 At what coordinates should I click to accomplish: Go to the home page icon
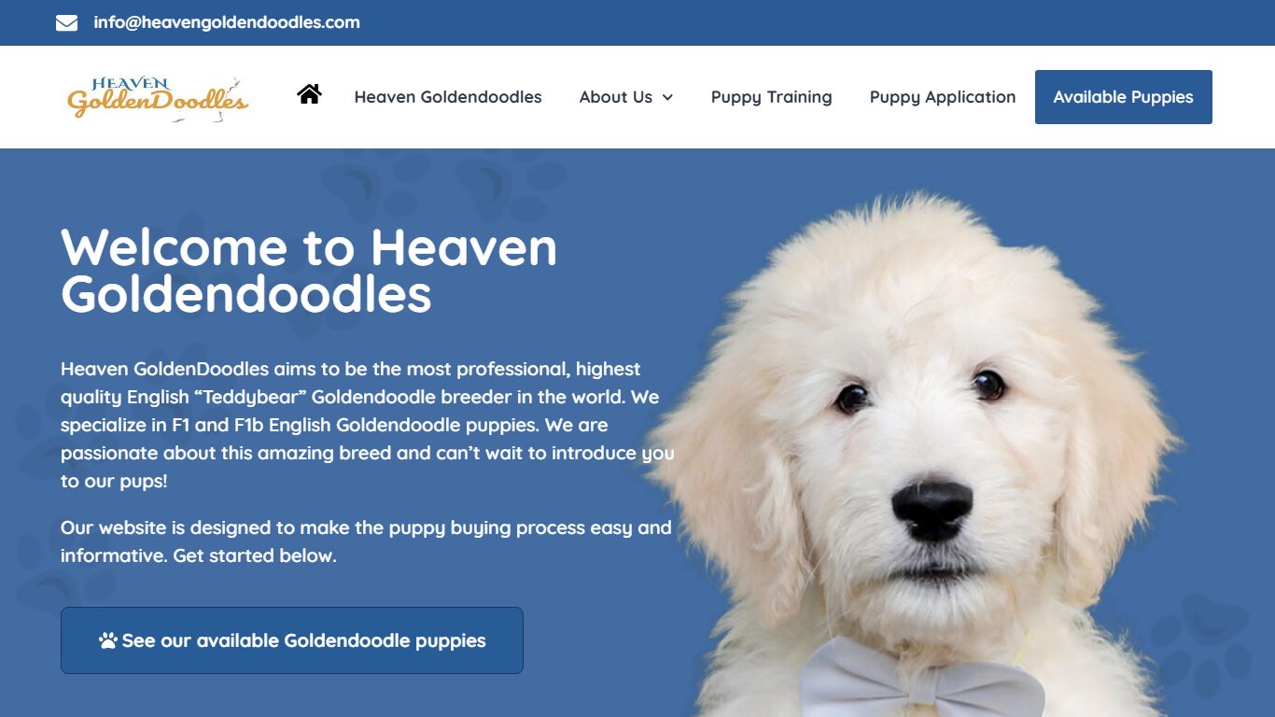point(309,93)
